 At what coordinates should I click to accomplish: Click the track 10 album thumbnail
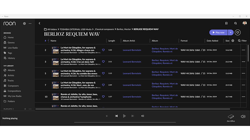[55, 97]
